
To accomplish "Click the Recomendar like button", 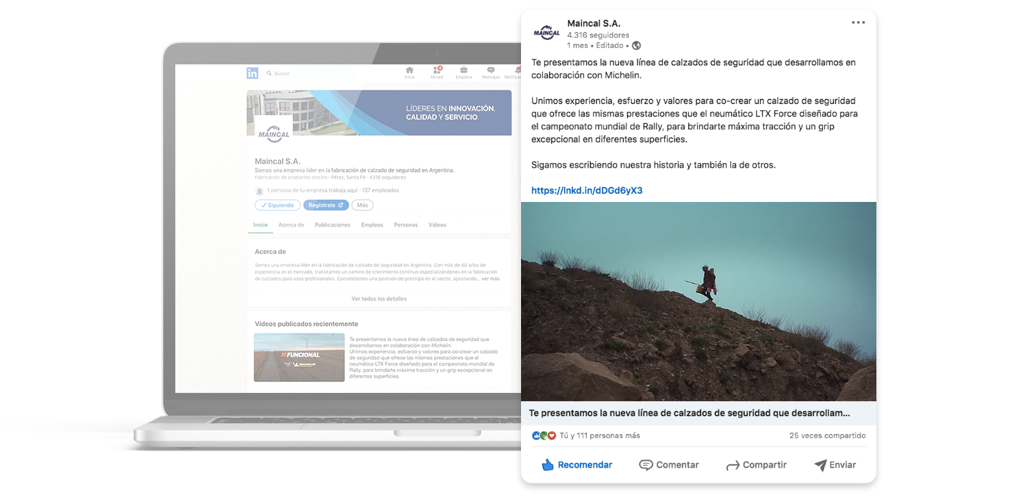I will [x=576, y=465].
